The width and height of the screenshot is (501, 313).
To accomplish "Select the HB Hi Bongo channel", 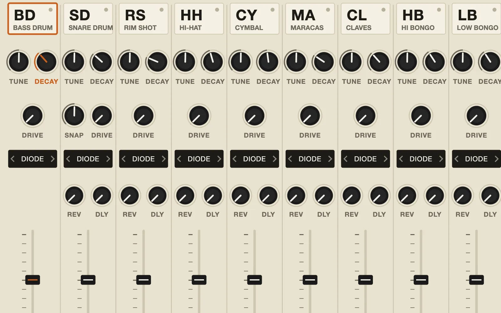I will click(x=421, y=19).
